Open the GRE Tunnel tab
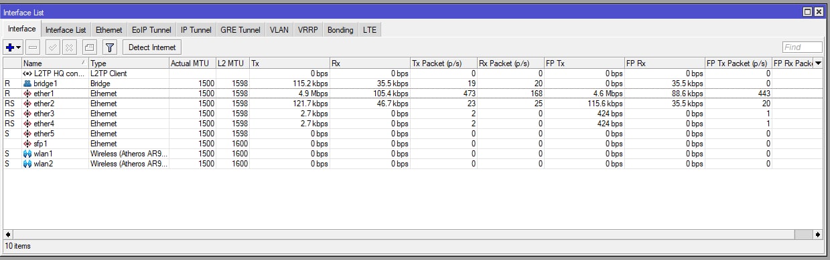This screenshot has width=830, height=260. pos(240,30)
